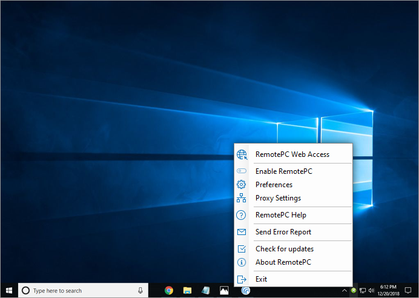Click the gear icon beside Preferences
Screen dimensions: 419x298
click(242, 184)
